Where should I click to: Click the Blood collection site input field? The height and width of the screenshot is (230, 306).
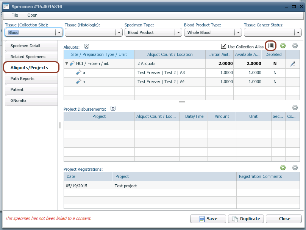point(31,32)
